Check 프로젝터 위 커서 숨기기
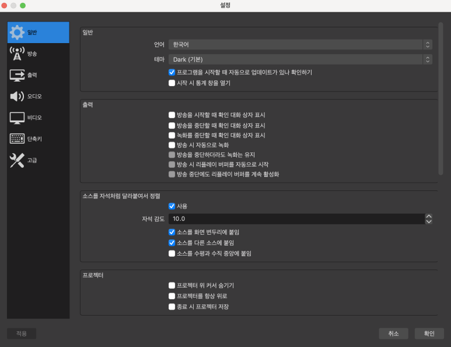Image resolution: width=451 pixels, height=347 pixels. coord(172,285)
